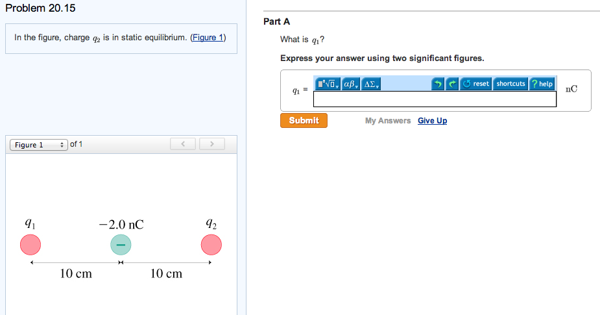Open the help for answer entry
This screenshot has height=315, width=600.
click(542, 84)
